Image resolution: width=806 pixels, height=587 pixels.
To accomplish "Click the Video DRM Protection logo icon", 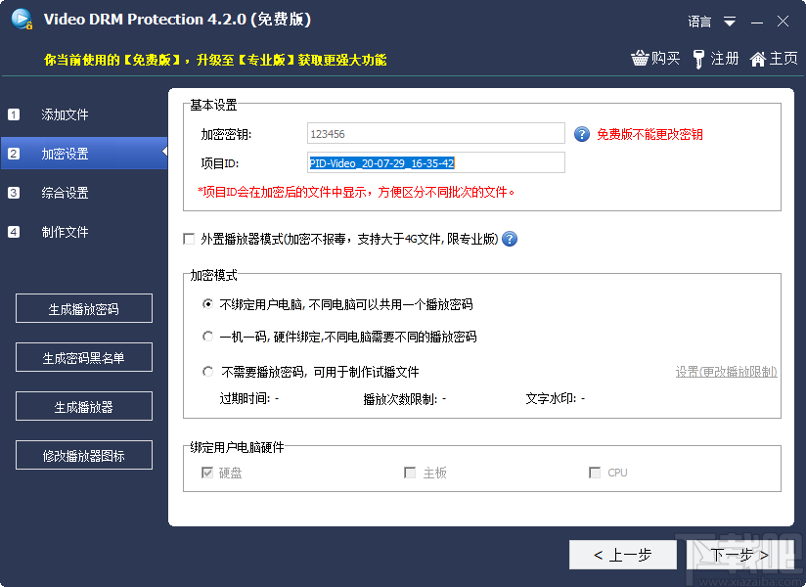I will [22, 19].
